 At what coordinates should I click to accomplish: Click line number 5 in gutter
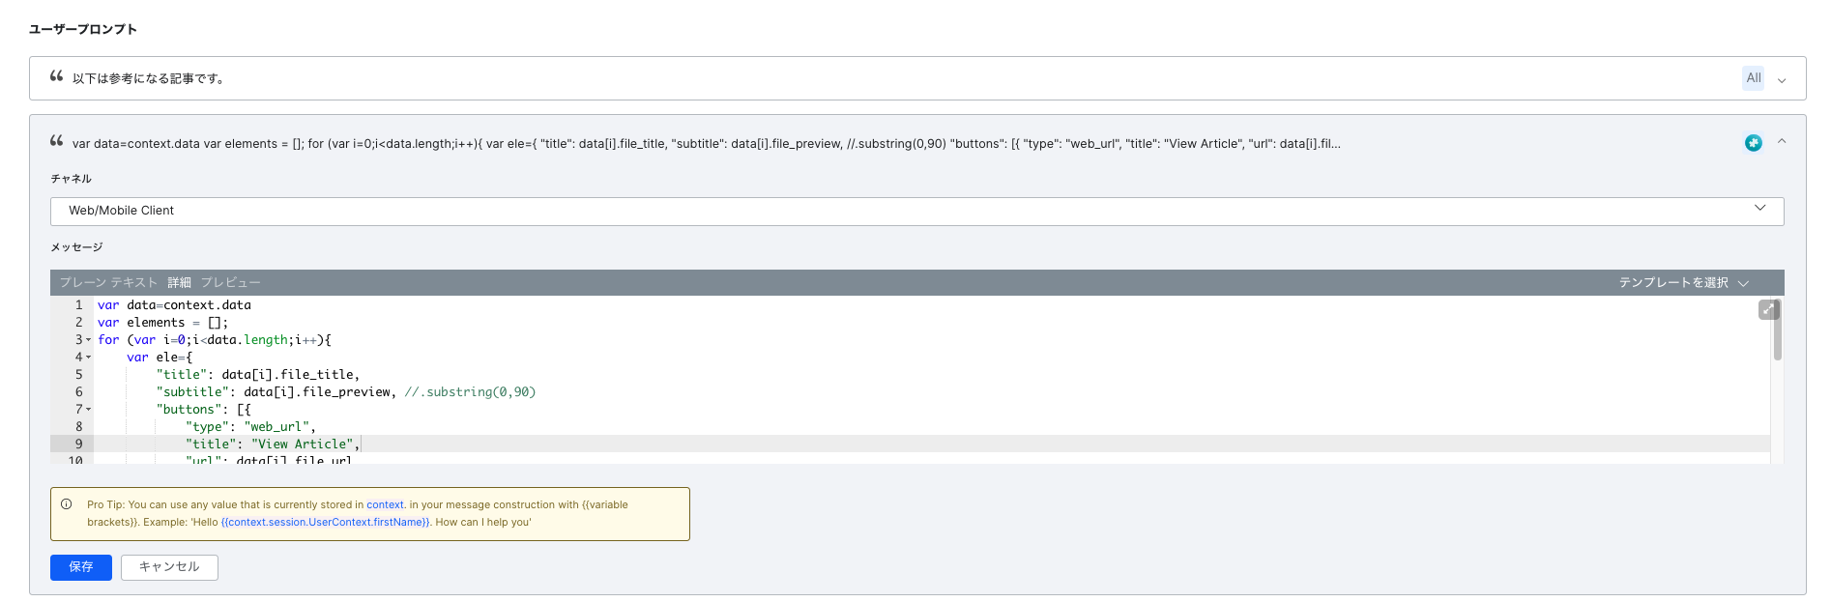[78, 375]
